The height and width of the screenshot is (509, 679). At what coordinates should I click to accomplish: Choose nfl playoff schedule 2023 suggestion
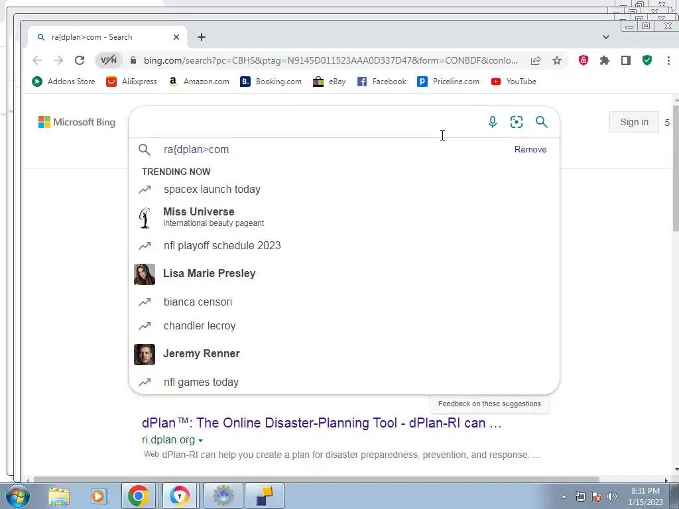(x=344, y=246)
